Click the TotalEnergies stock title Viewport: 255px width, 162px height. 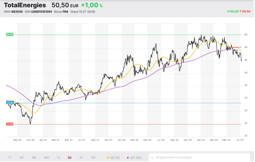pyautogui.click(x=25, y=5)
